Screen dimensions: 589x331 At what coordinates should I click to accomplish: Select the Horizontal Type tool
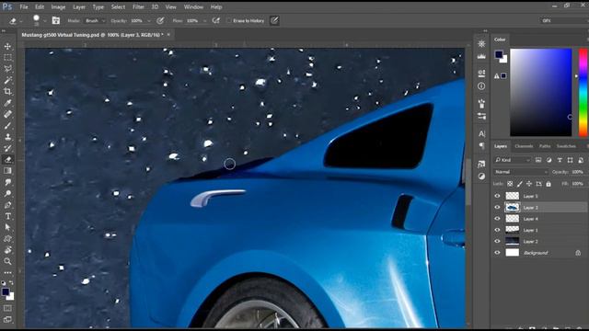click(7, 216)
